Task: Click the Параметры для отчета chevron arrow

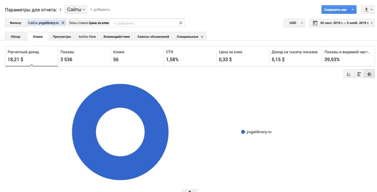Action: (60, 9)
